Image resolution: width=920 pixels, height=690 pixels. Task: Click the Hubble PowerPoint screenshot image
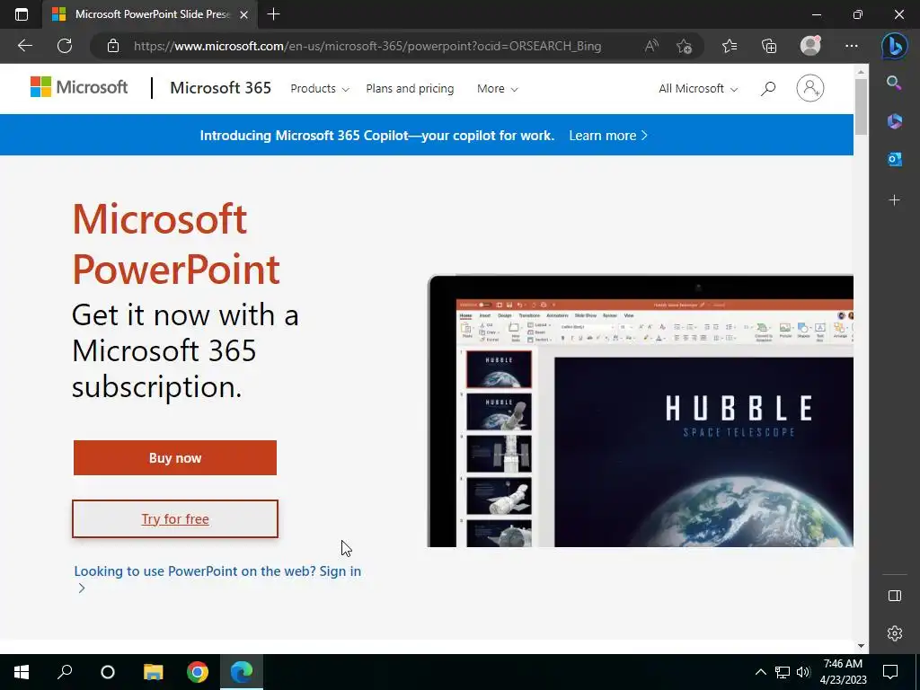click(640, 411)
